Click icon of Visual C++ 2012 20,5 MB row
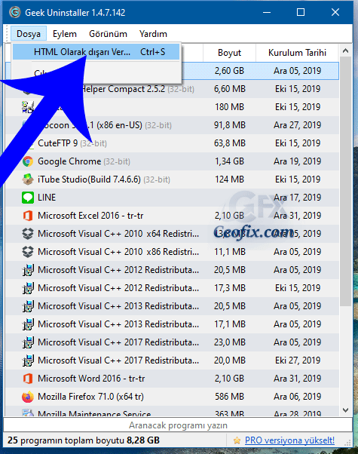This screenshot has height=454, width=358. tap(28, 270)
